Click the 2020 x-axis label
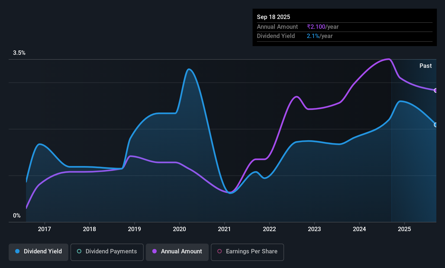Screen dimensions: 445x268 point(179,229)
